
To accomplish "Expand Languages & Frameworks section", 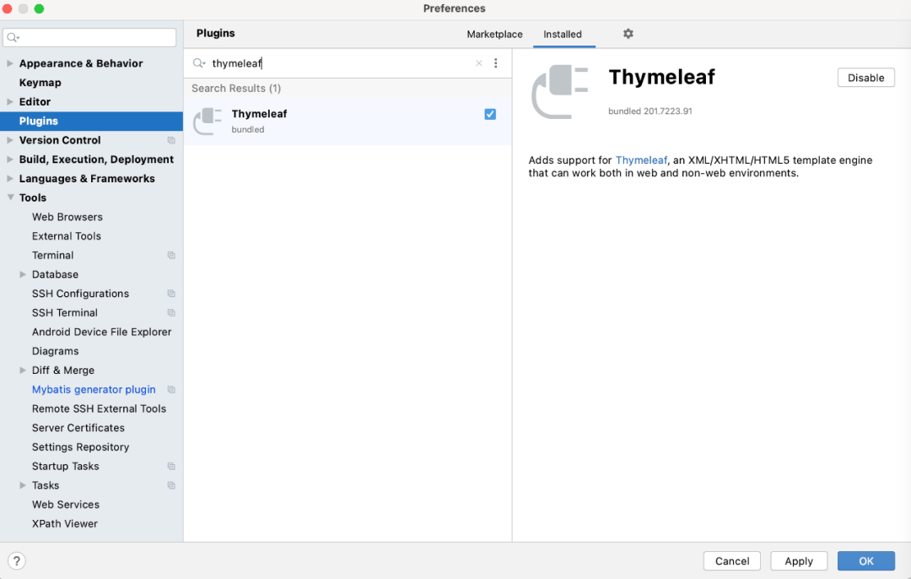I will tap(10, 178).
